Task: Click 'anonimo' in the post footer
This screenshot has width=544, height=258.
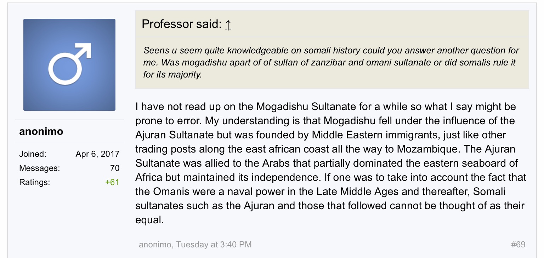Action: (155, 245)
